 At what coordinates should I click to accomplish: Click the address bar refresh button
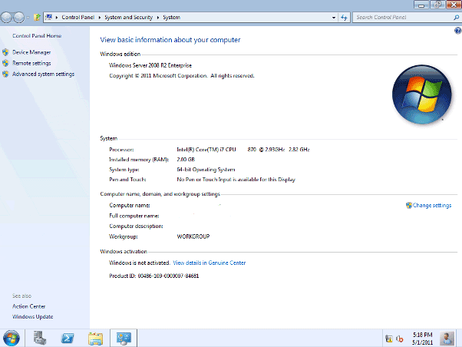[x=344, y=18]
